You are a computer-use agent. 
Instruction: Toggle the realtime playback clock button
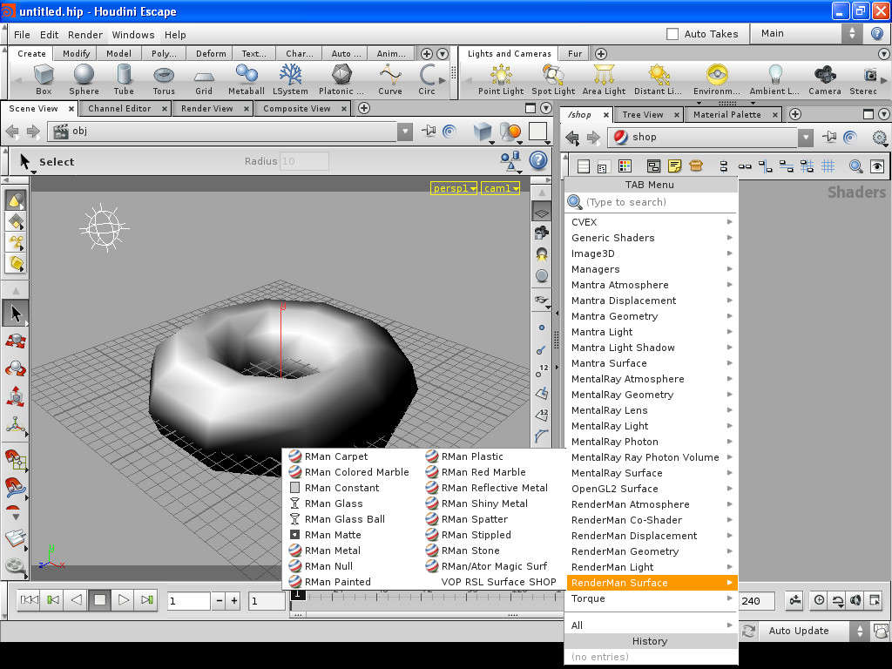819,599
